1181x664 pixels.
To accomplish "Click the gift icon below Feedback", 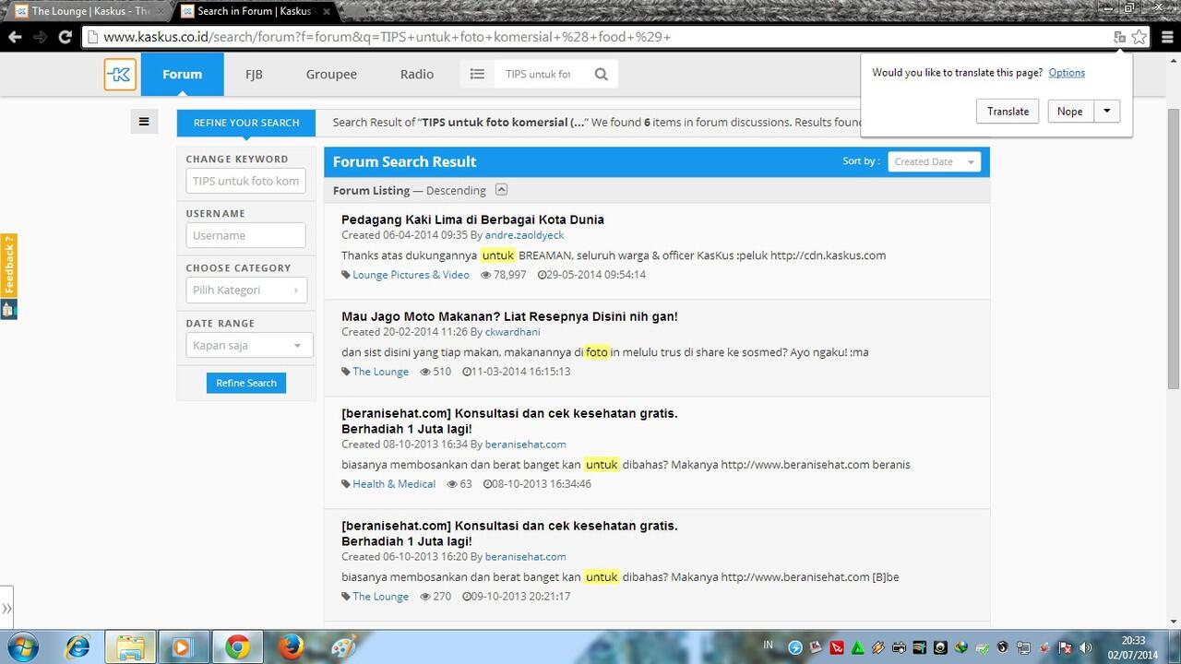I will coord(8,309).
